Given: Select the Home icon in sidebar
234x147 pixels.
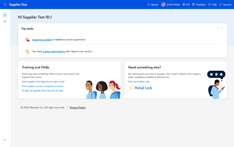Looking at the screenshot, I should coord(5,15).
